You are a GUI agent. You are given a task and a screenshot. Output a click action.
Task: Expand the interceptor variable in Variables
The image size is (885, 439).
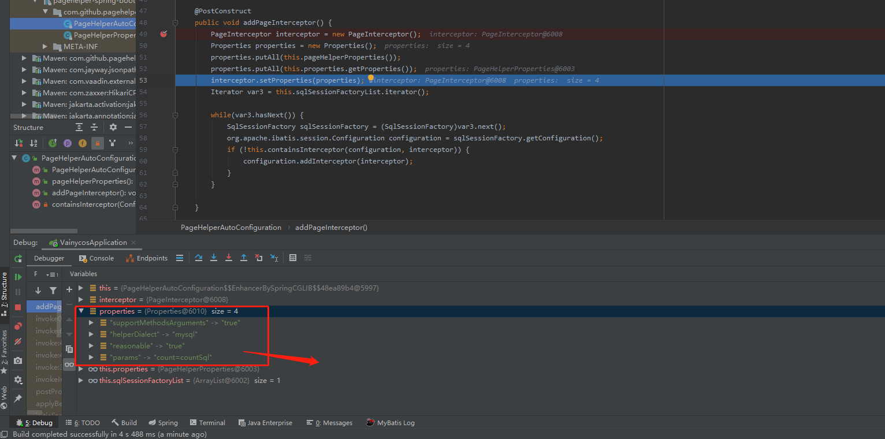click(81, 300)
